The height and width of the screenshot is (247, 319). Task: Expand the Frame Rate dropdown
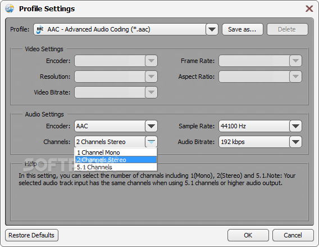click(x=295, y=61)
